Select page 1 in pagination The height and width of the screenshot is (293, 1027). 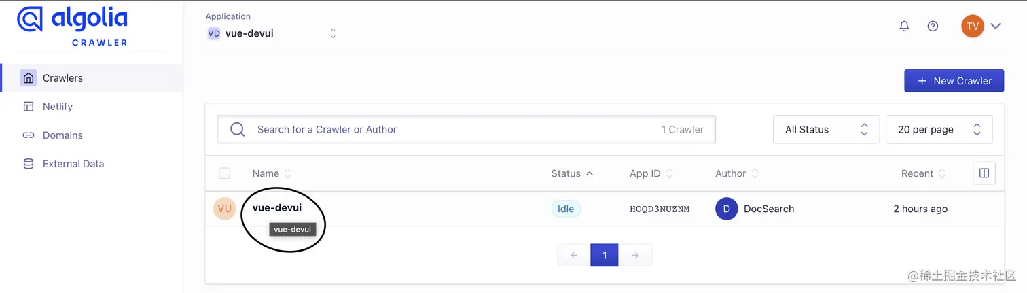(605, 255)
